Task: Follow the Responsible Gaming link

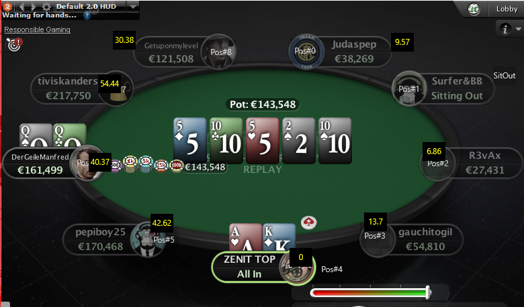Action: pyautogui.click(x=37, y=29)
